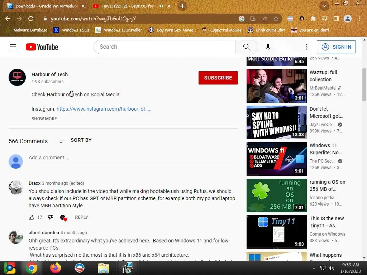This screenshot has width=367, height=275.
Task: Open Espectral McGee bookmark
Action: coord(222,30)
